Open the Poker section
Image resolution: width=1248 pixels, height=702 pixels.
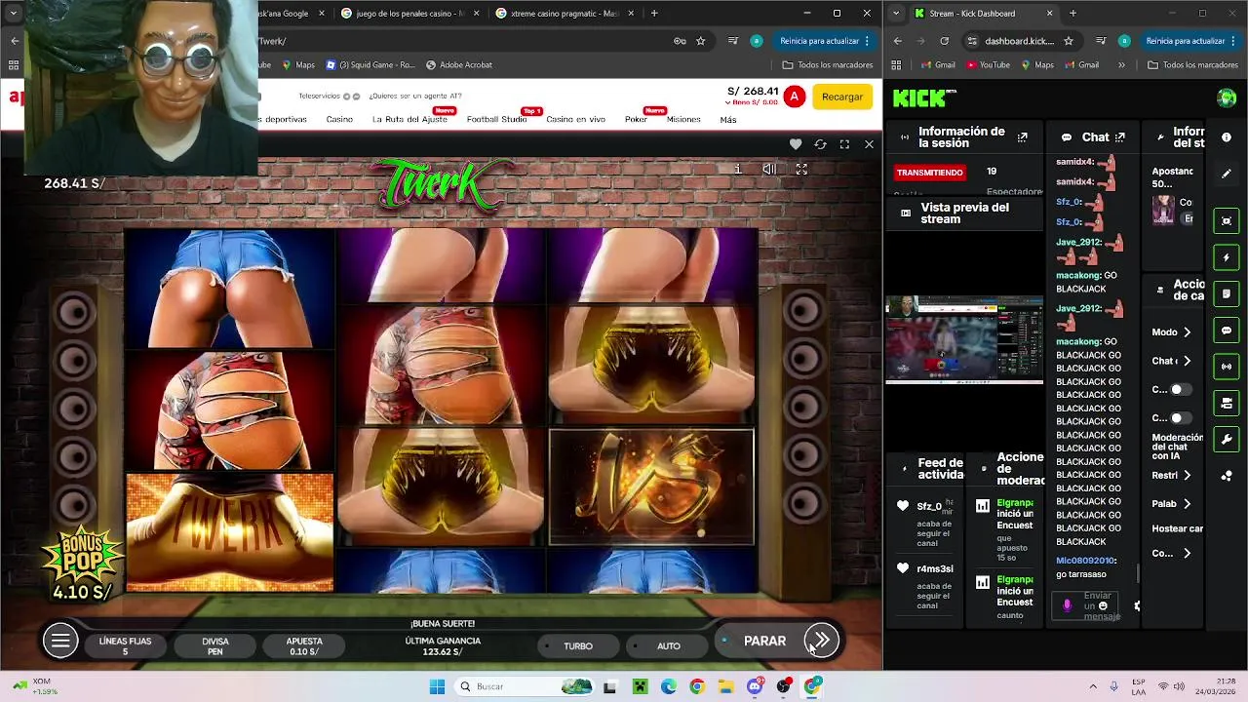pos(636,119)
